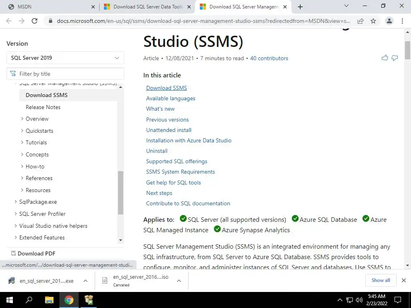Open options chevron for exe download
This screenshot has width=411, height=308.
pos(85,281)
